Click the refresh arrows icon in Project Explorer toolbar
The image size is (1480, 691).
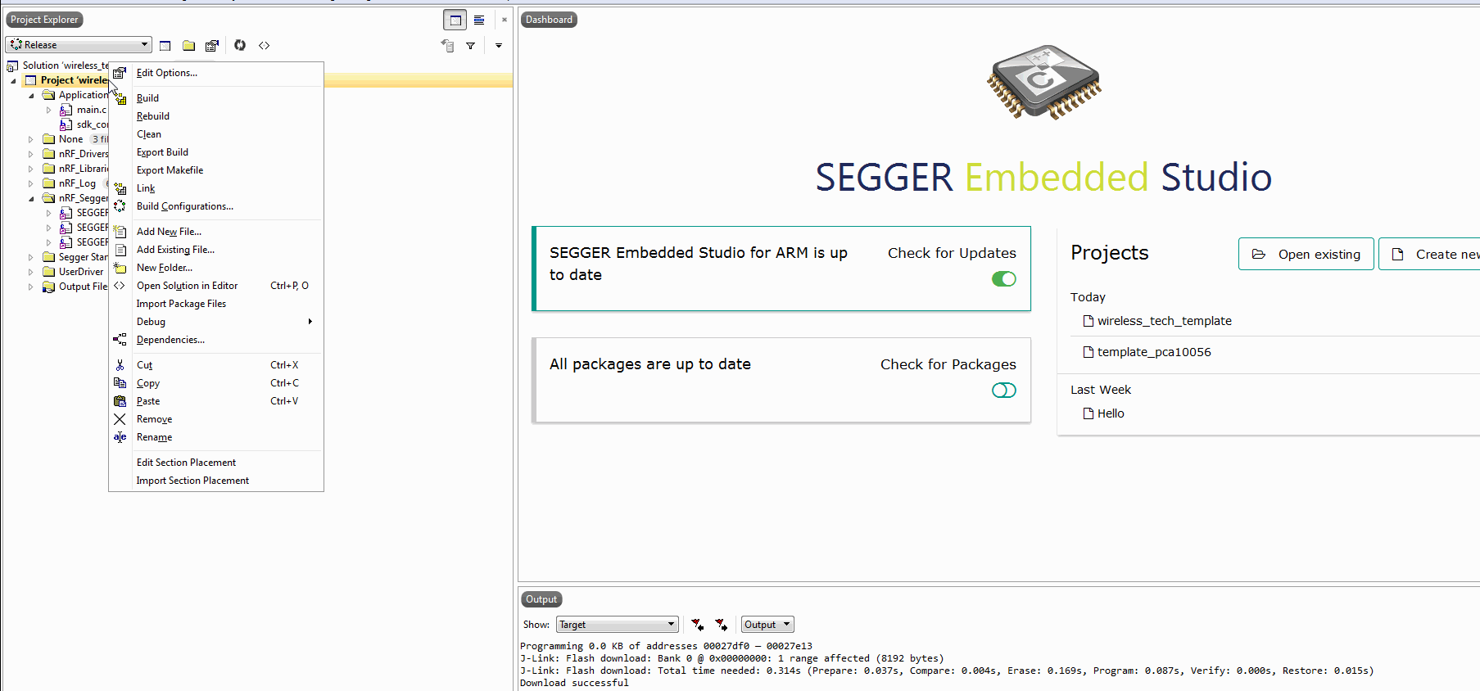click(x=240, y=46)
